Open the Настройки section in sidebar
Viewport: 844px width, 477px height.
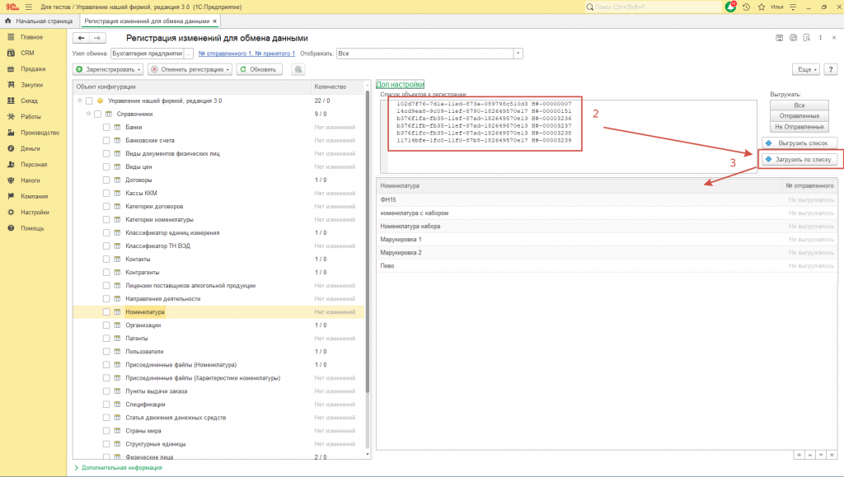pyautogui.click(x=35, y=213)
